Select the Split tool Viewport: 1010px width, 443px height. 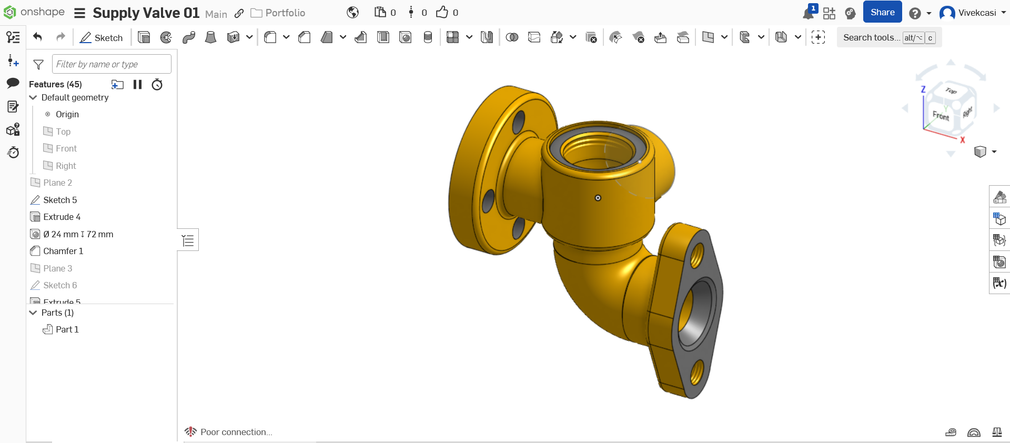pos(534,37)
